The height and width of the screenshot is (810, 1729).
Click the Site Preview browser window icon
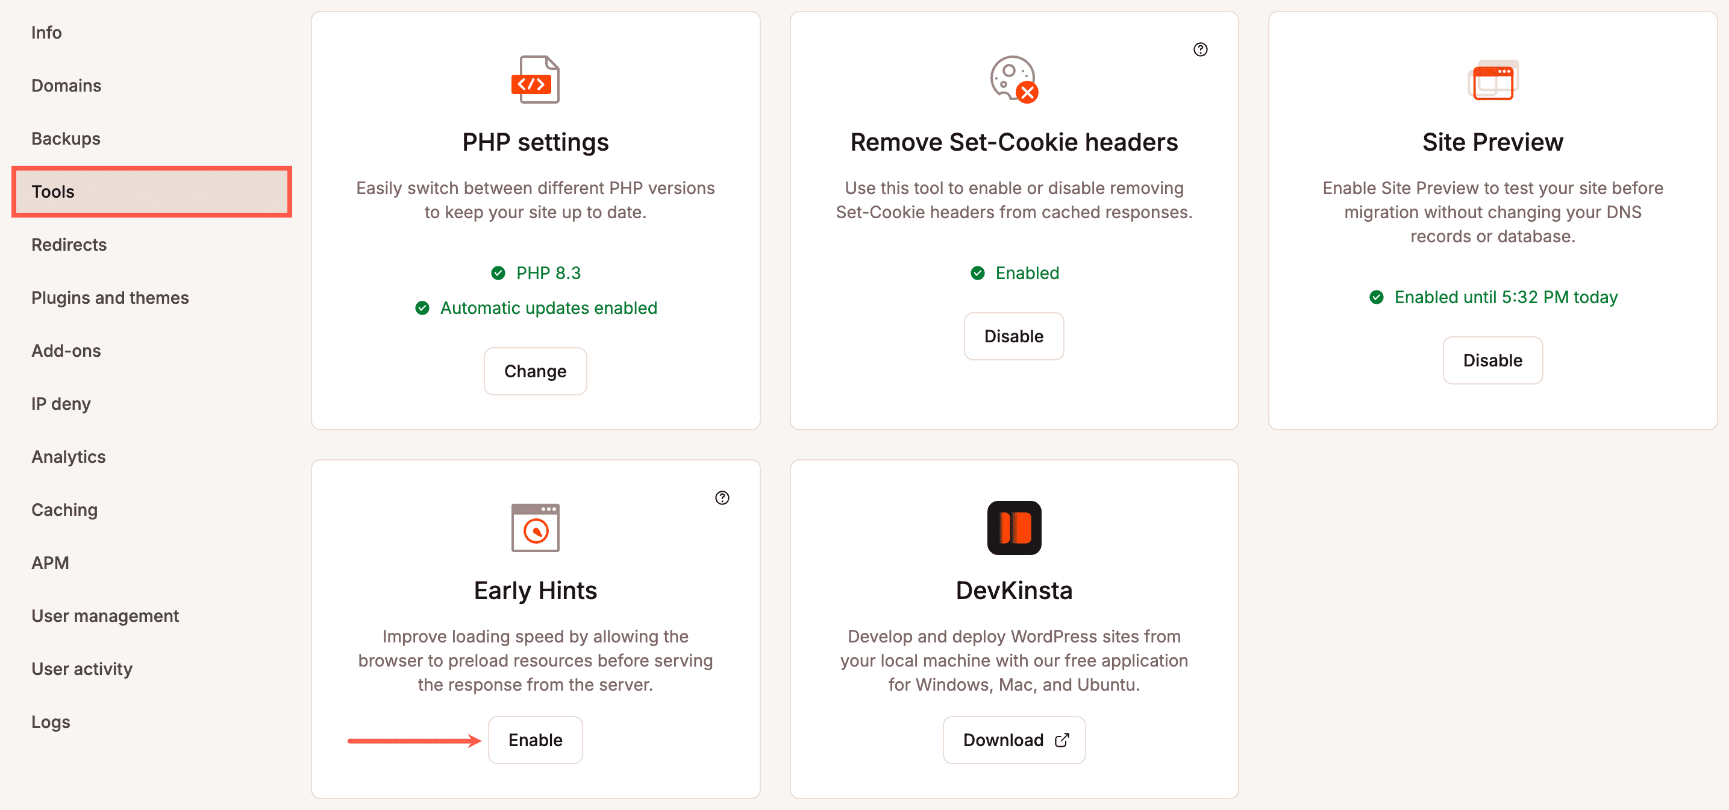1493,81
